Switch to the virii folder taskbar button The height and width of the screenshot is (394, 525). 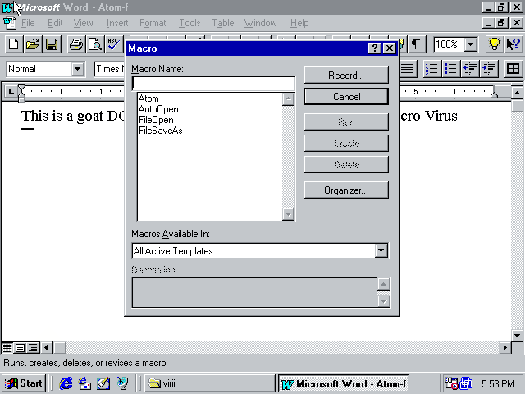point(210,383)
